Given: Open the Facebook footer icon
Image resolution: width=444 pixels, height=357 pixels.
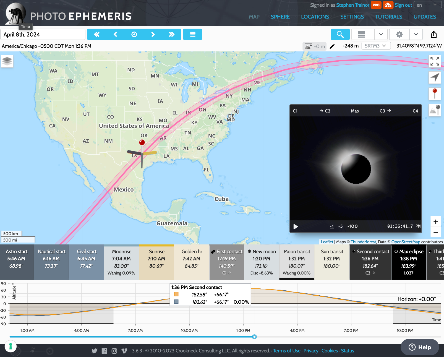Looking at the screenshot, I should coord(104,351).
